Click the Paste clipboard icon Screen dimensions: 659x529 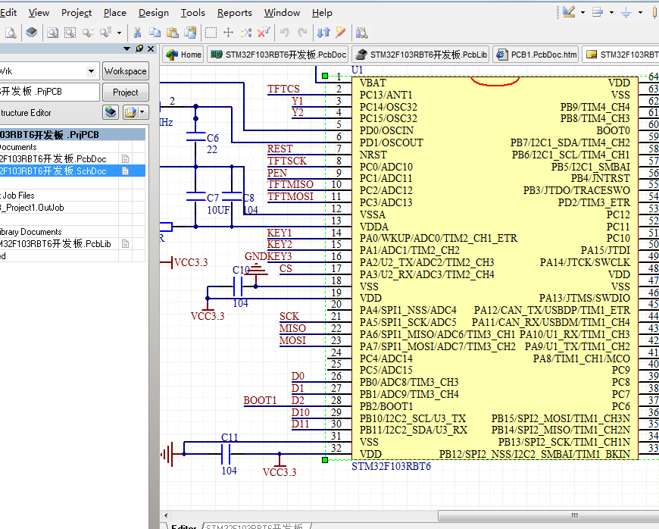(172, 33)
